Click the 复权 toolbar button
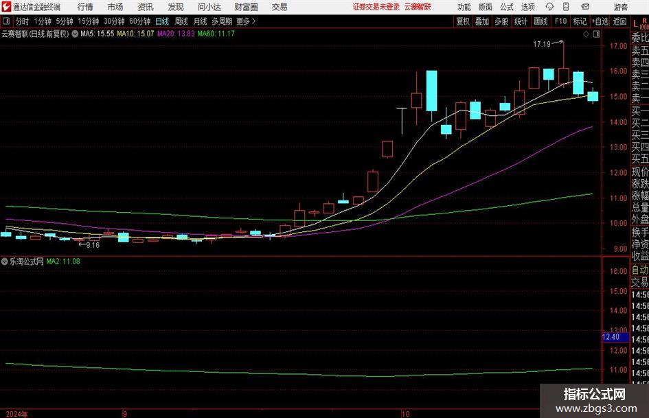Image resolution: width=649 pixels, height=418 pixels. pos(463,21)
